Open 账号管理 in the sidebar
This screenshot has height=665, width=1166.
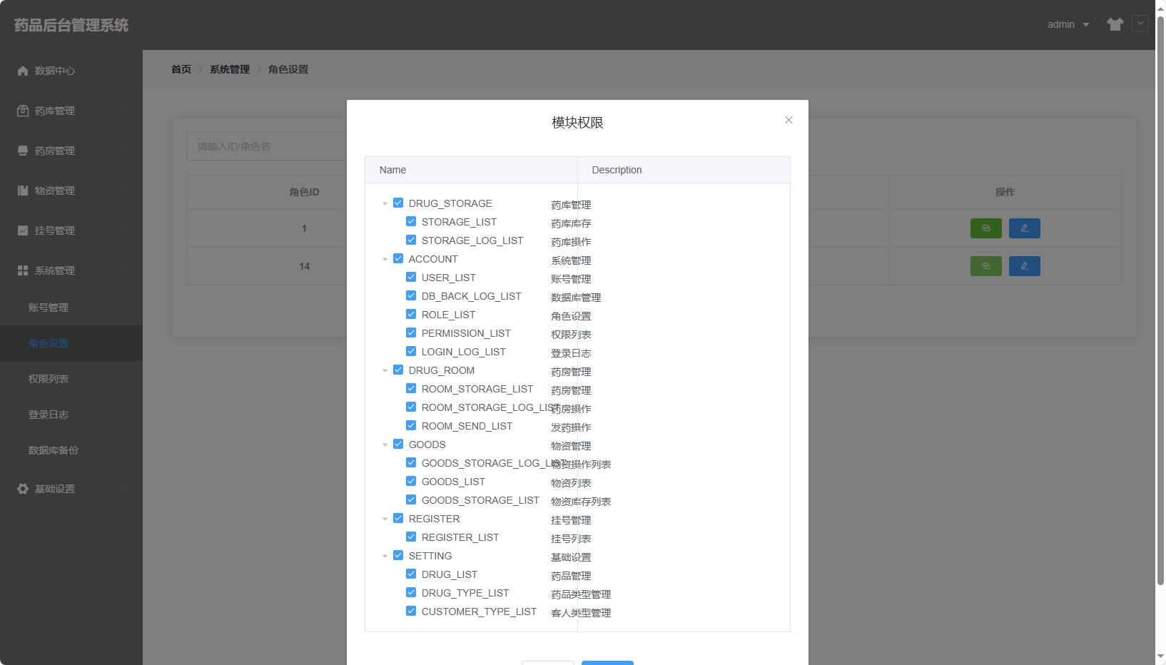point(71,308)
